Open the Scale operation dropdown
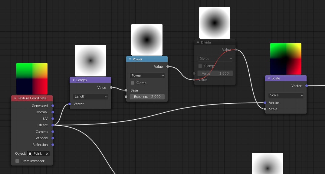This screenshot has width=325, height=174. pyautogui.click(x=286, y=95)
